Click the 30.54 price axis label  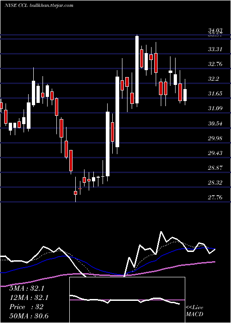(x=215, y=123)
